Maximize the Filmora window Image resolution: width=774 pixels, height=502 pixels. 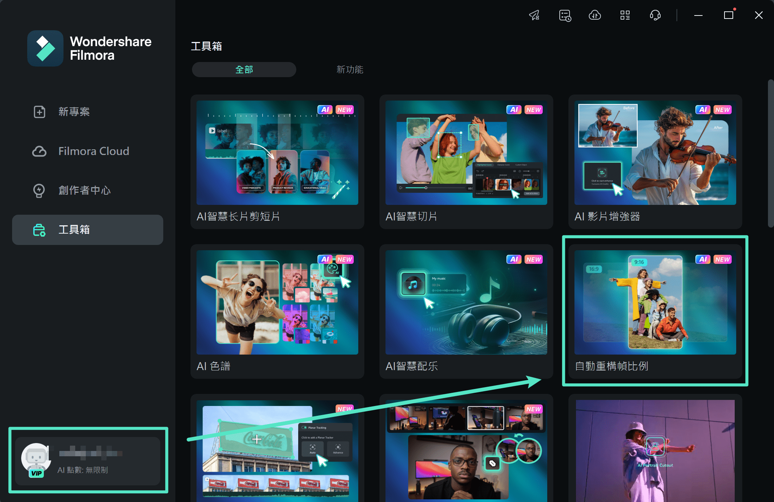point(729,15)
